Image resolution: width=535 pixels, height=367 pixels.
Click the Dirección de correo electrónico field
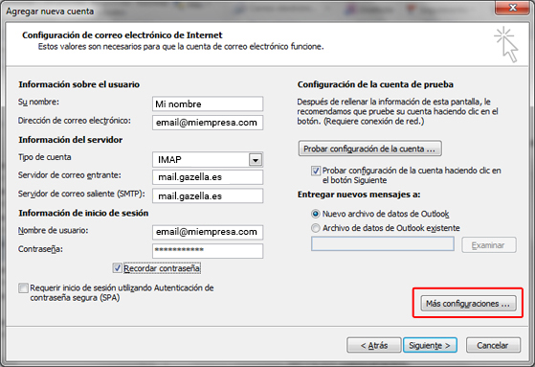[x=208, y=123]
